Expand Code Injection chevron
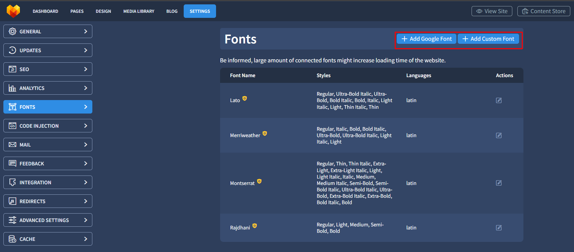Image resolution: width=574 pixels, height=252 pixels. [x=86, y=126]
